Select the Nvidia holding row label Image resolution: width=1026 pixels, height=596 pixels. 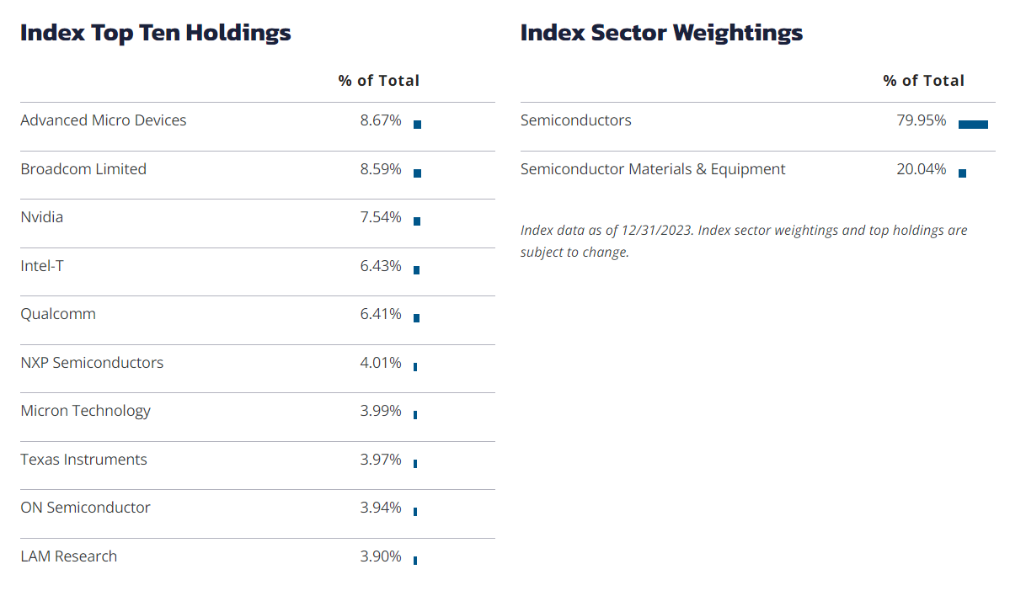[42, 217]
